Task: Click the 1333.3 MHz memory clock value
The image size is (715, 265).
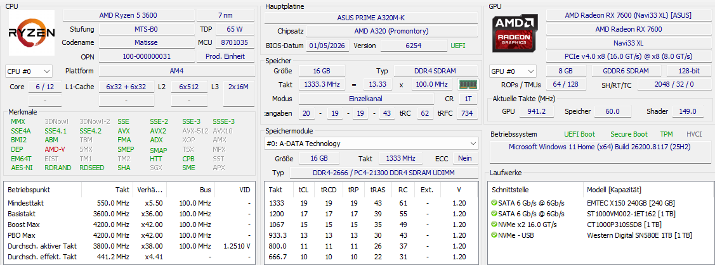Action: pos(322,85)
